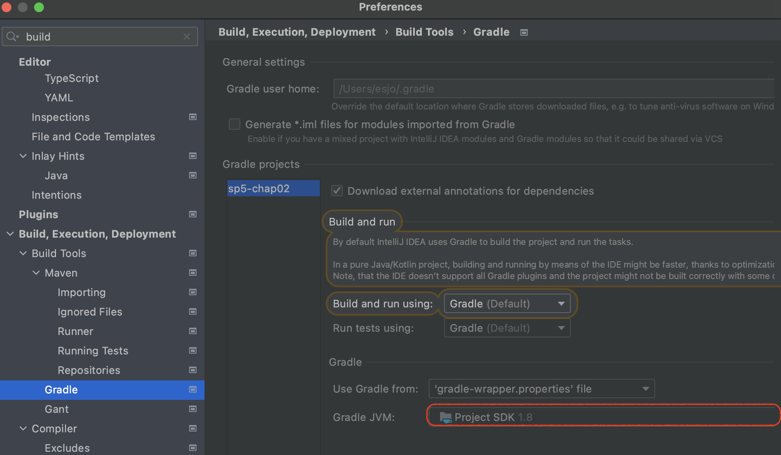
Task: Click project-level icon next to Inspections
Action: tap(193, 117)
